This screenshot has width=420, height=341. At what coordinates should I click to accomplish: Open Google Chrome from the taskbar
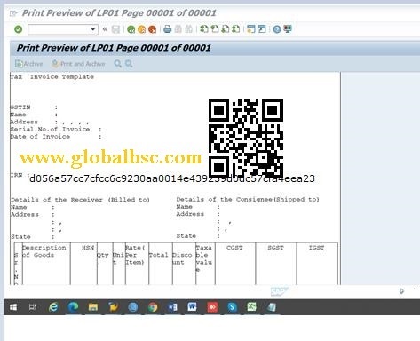click(153, 307)
